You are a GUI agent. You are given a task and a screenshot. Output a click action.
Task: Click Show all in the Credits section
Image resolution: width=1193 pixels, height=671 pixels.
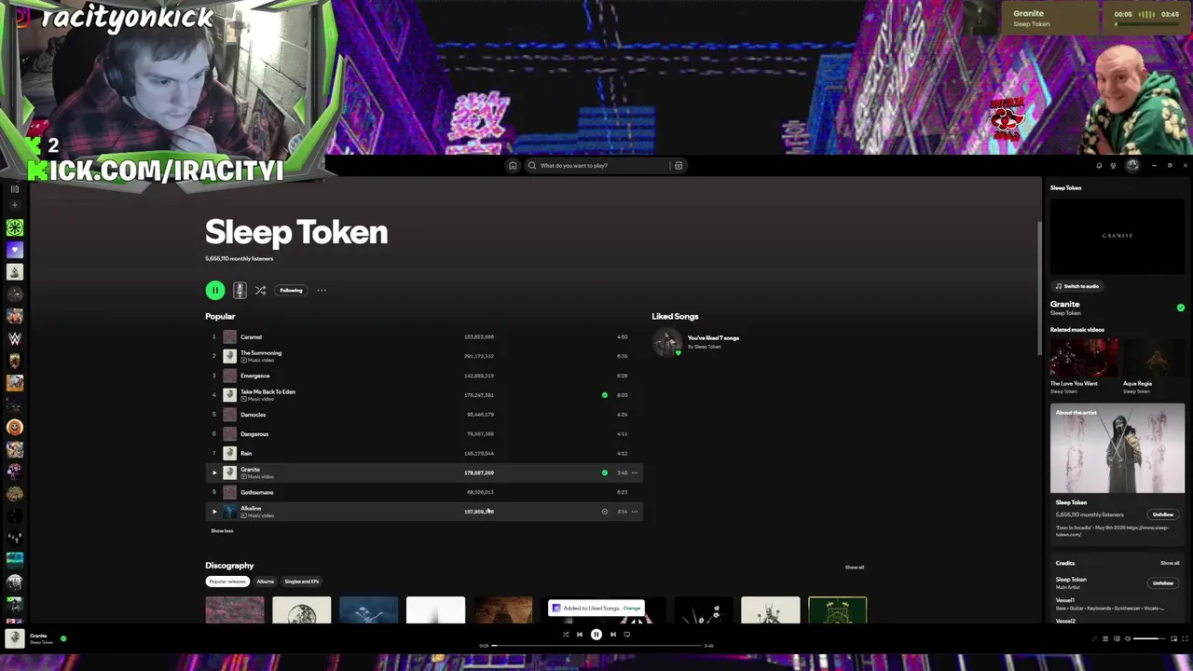[1170, 563]
